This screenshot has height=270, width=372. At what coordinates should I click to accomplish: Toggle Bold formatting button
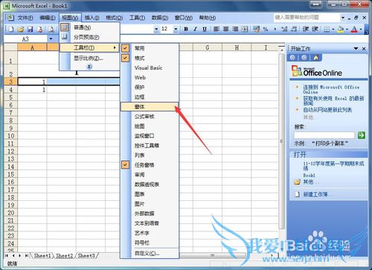click(x=186, y=29)
